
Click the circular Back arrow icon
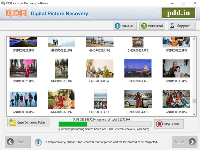pyautogui.click(x=10, y=142)
